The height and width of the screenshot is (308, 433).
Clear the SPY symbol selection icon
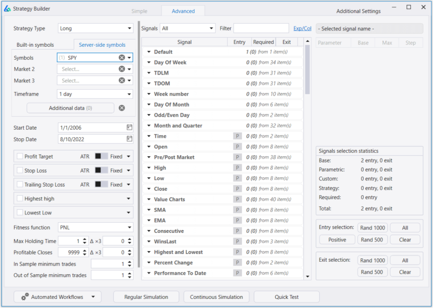122,58
